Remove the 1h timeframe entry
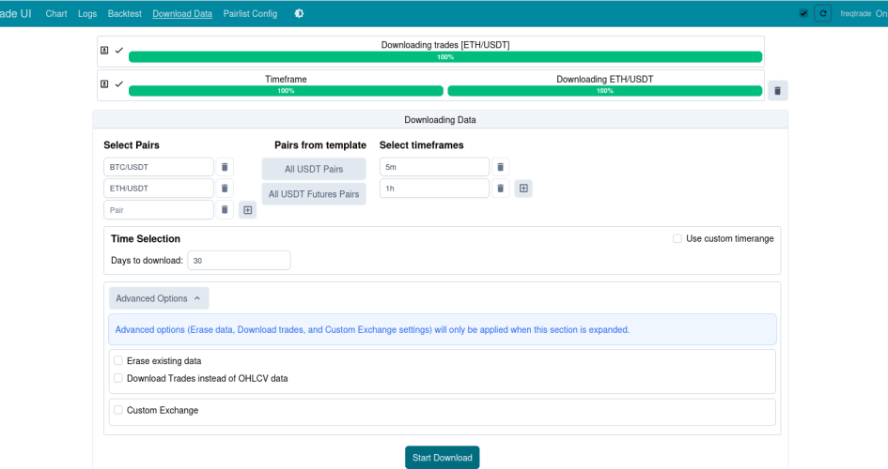Image resolution: width=888 pixels, height=469 pixels. tap(501, 189)
